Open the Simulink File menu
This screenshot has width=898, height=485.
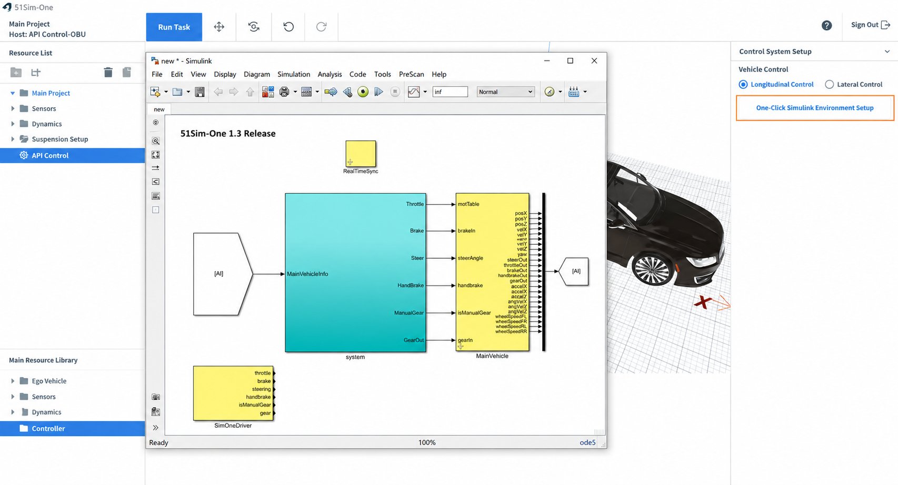157,74
